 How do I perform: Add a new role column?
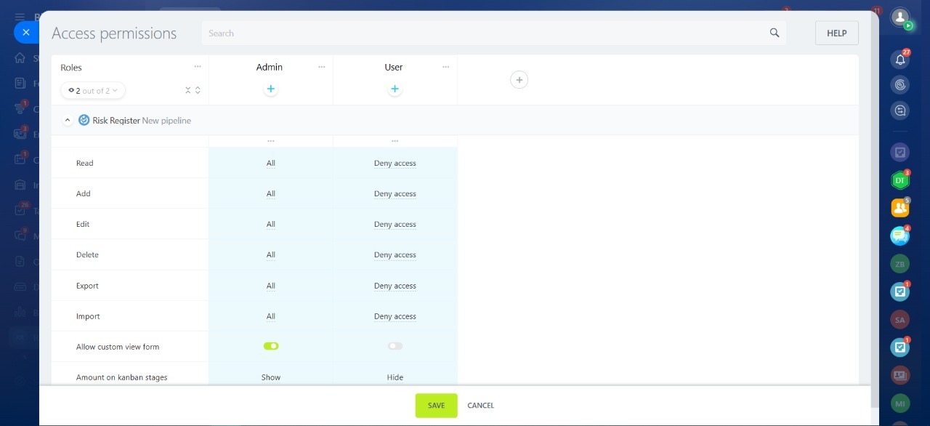(x=519, y=79)
